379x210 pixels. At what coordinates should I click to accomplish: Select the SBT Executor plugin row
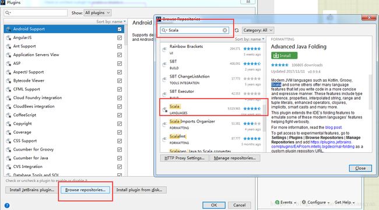point(212,94)
